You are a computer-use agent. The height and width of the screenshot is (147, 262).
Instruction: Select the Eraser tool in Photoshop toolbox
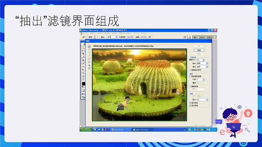coord(83,63)
